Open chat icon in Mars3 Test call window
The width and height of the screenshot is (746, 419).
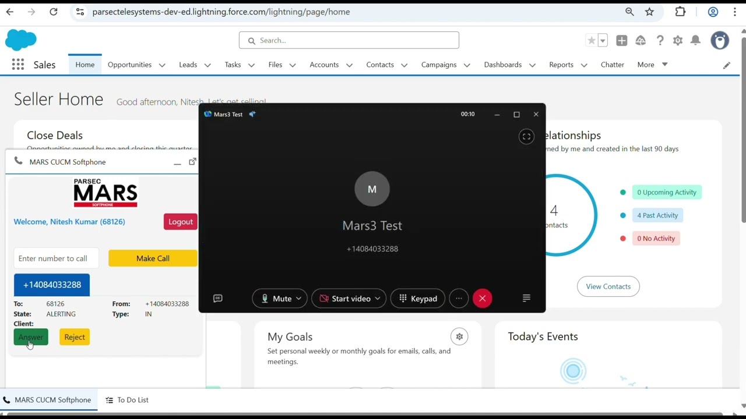click(x=218, y=299)
